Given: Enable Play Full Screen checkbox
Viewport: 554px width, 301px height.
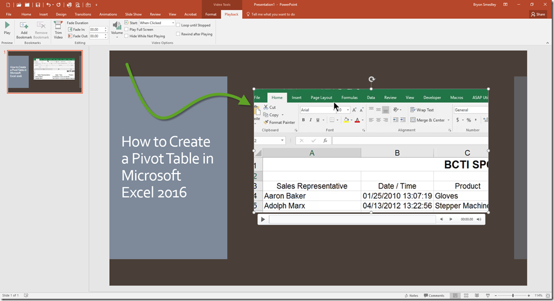Looking at the screenshot, I should 126,30.
